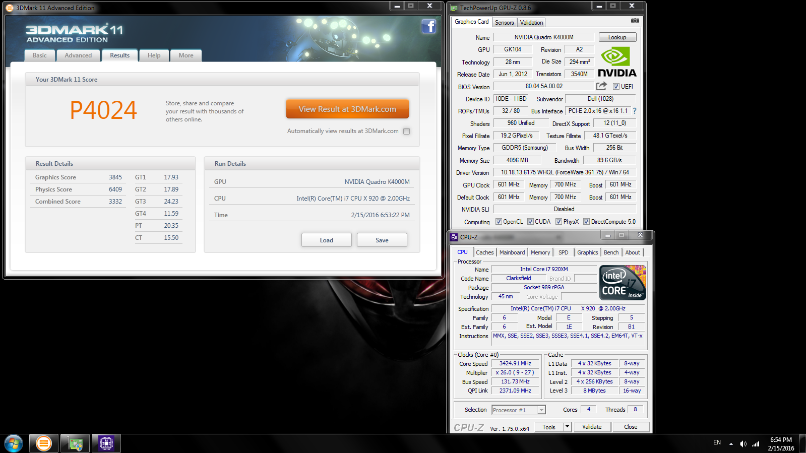
Task: Click the Core Speed value 3424.91 MHz
Action: [x=515, y=363]
